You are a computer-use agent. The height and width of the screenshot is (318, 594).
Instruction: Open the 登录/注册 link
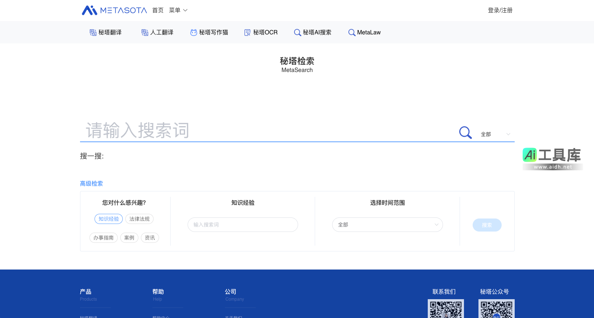(x=500, y=10)
